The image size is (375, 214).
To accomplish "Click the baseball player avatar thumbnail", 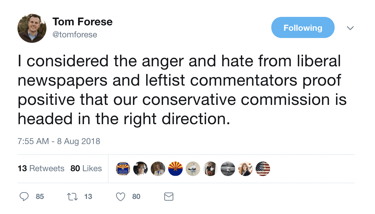I will tap(193, 169).
